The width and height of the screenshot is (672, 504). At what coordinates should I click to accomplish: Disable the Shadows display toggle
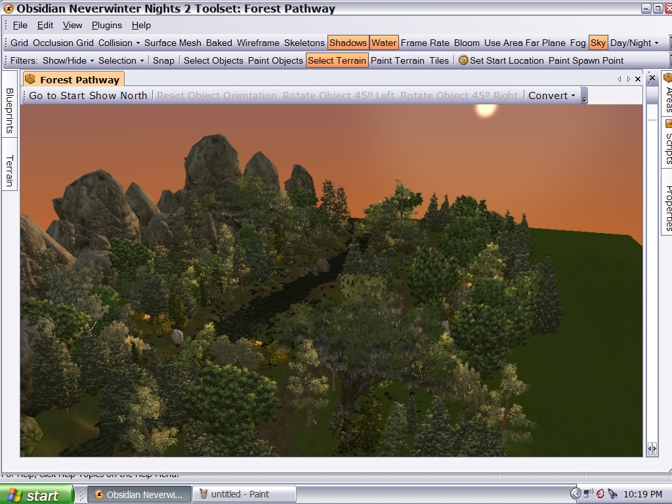coord(348,43)
